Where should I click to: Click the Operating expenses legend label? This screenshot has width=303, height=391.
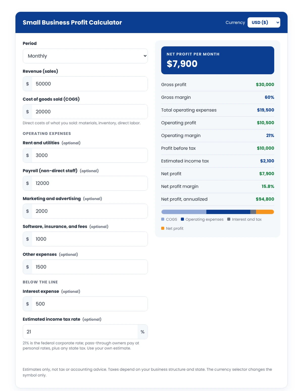pos(205,219)
